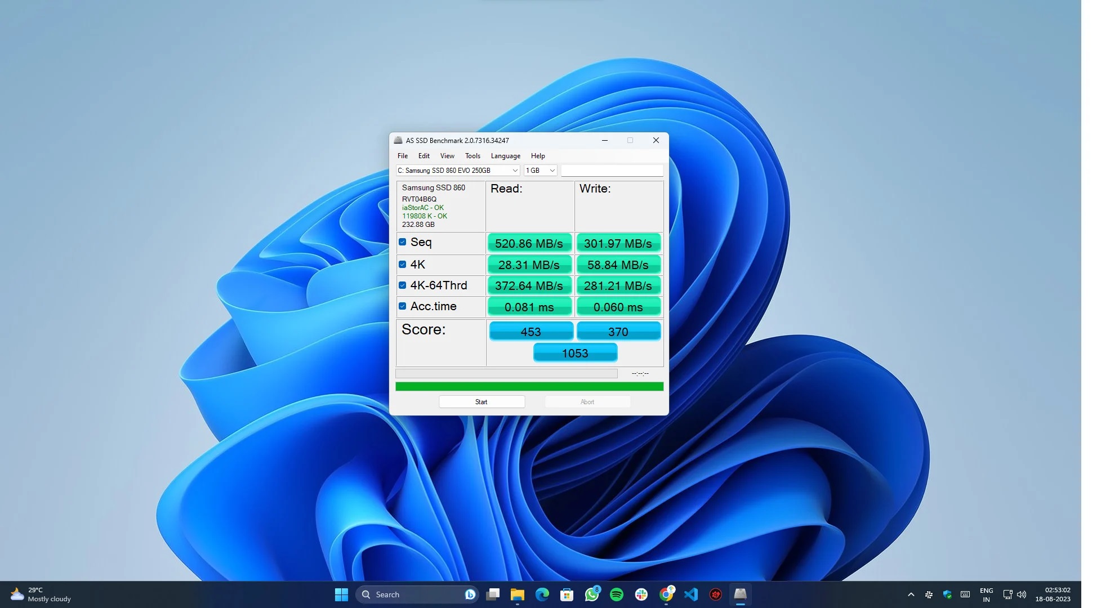The width and height of the screenshot is (1119, 608).
Task: Open Visual Studio Code taskbar icon
Action: click(691, 594)
